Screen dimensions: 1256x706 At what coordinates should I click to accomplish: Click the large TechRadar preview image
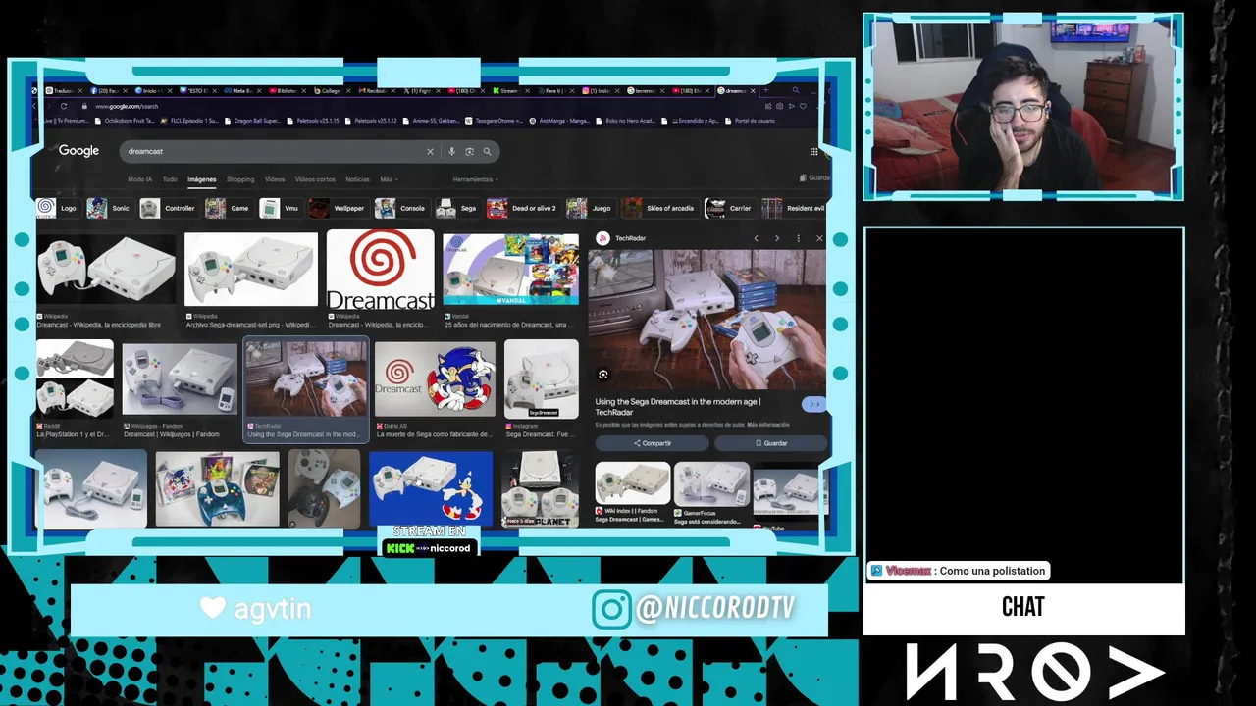pos(706,319)
